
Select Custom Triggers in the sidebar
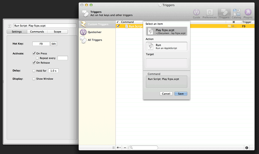coord(97,24)
